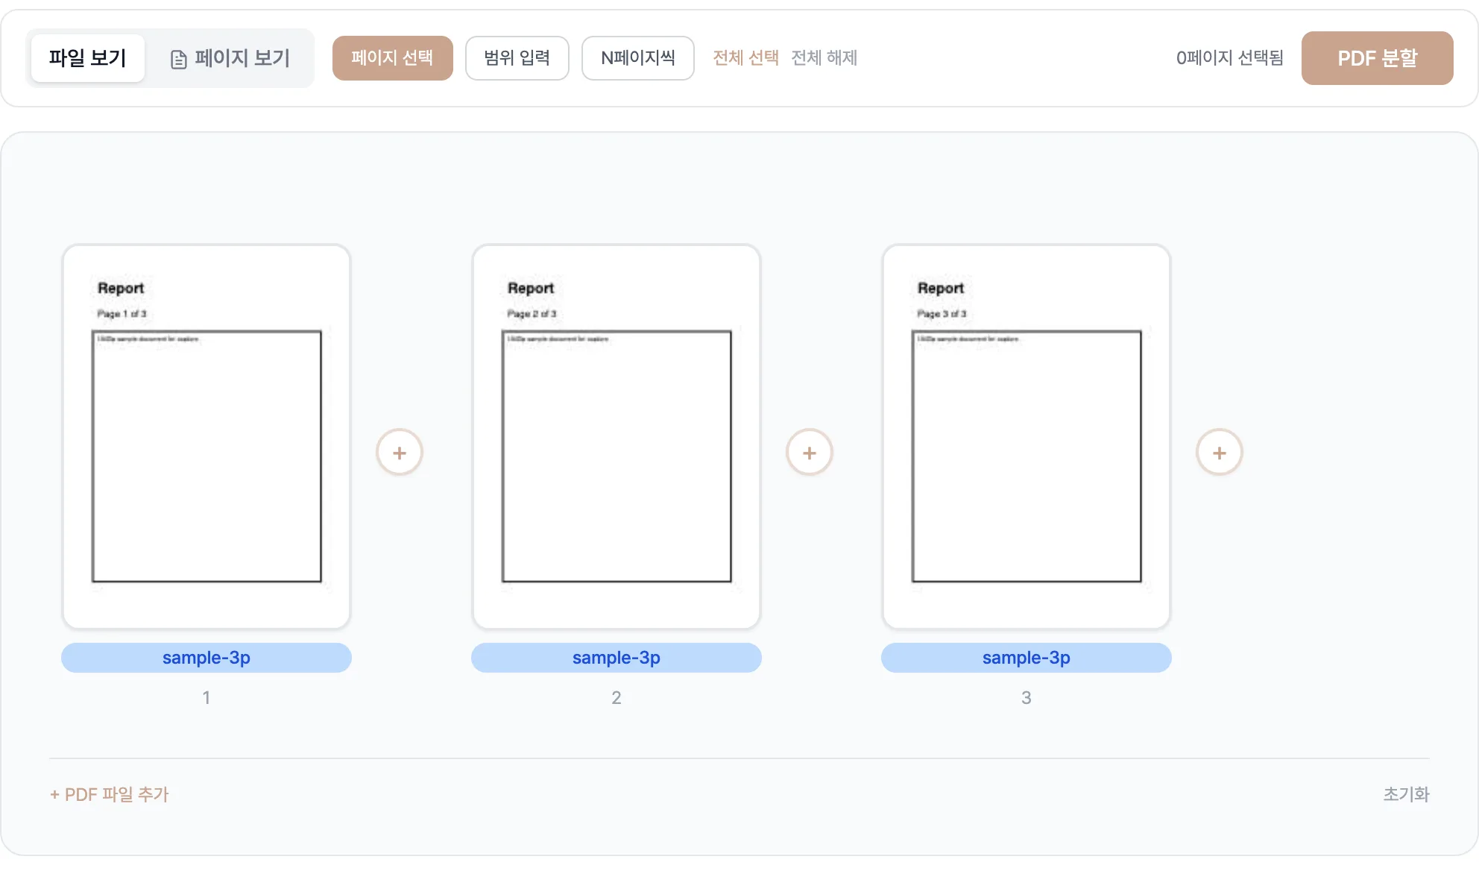Choose the 범위 입력 mode
The height and width of the screenshot is (871, 1479).
coord(517,58)
